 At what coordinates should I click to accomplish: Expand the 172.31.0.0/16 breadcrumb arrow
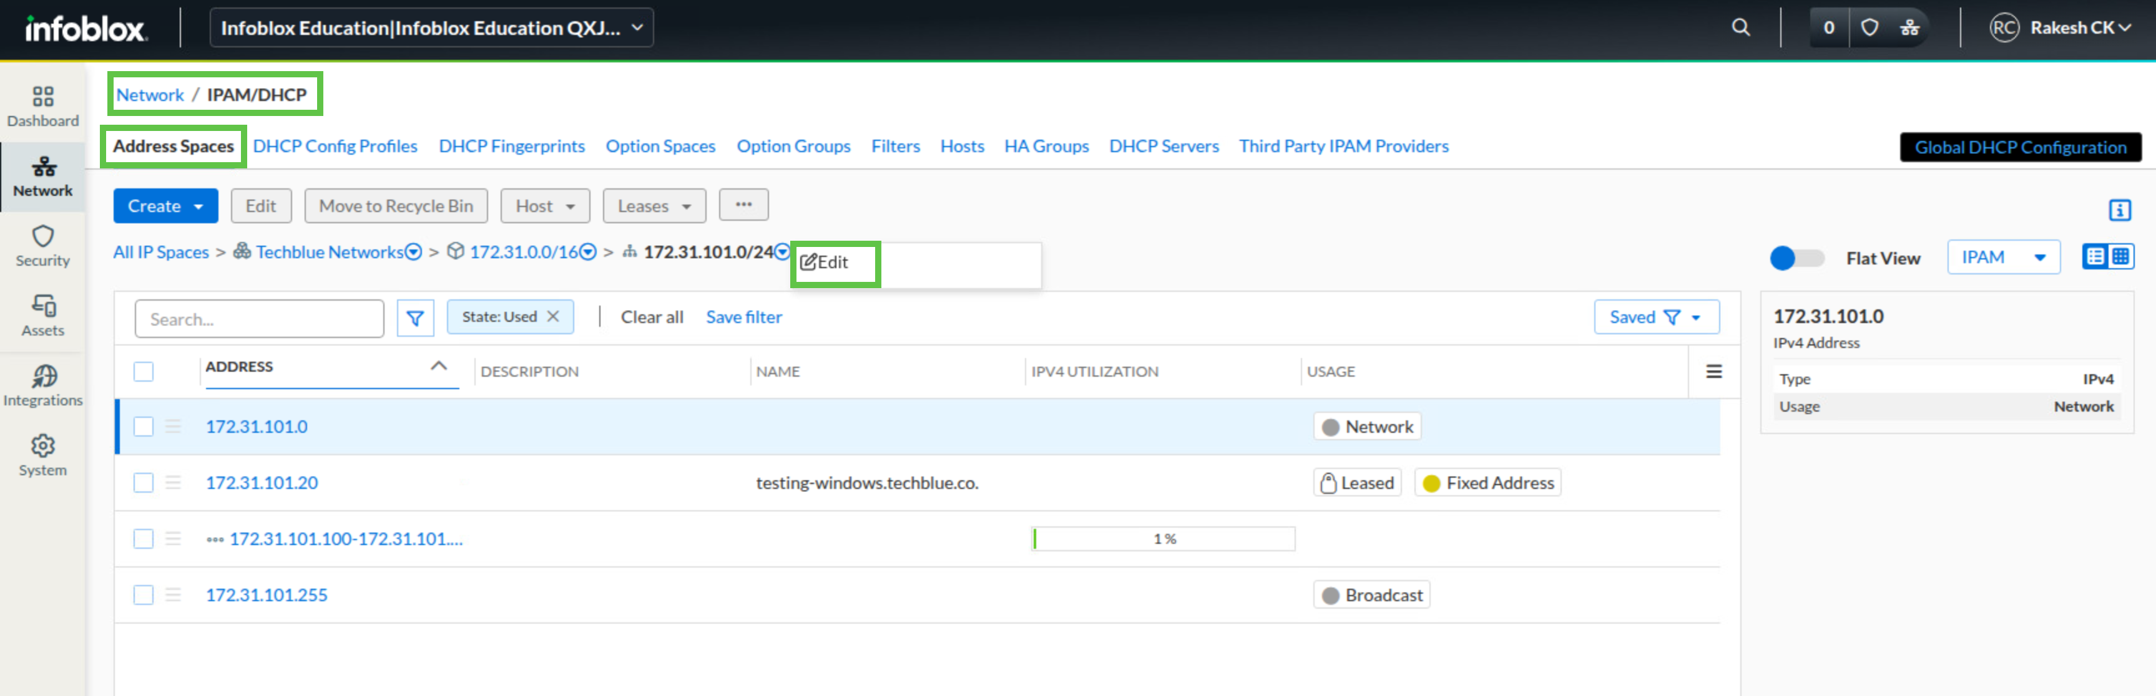[587, 252]
